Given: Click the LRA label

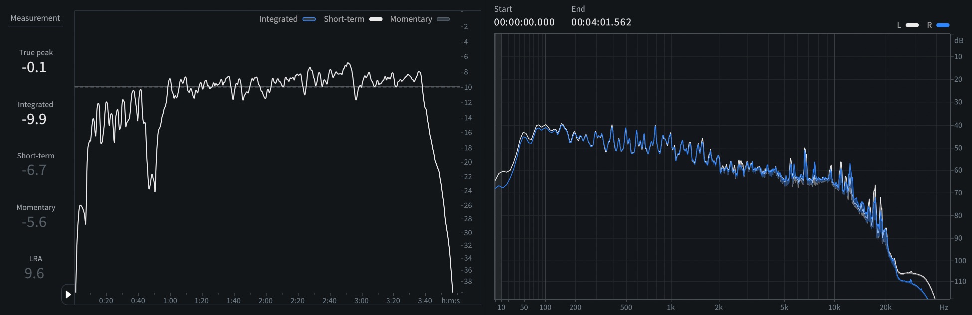Looking at the screenshot, I should click(x=36, y=259).
